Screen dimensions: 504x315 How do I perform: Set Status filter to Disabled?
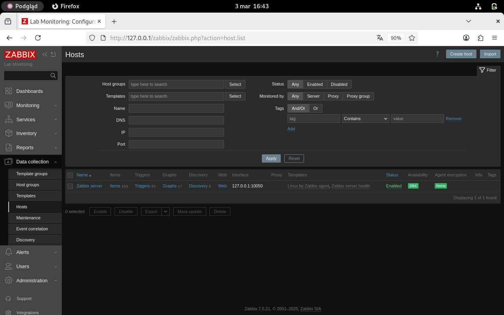339,84
